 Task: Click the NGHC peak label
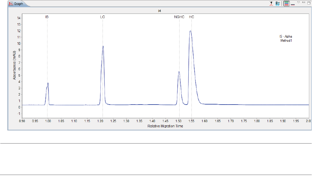[x=179, y=17]
